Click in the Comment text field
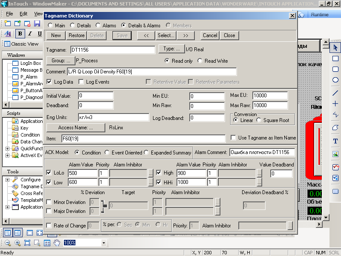Image resolution: width=341 pixels, height=256 pixels. pyautogui.click(x=151, y=72)
